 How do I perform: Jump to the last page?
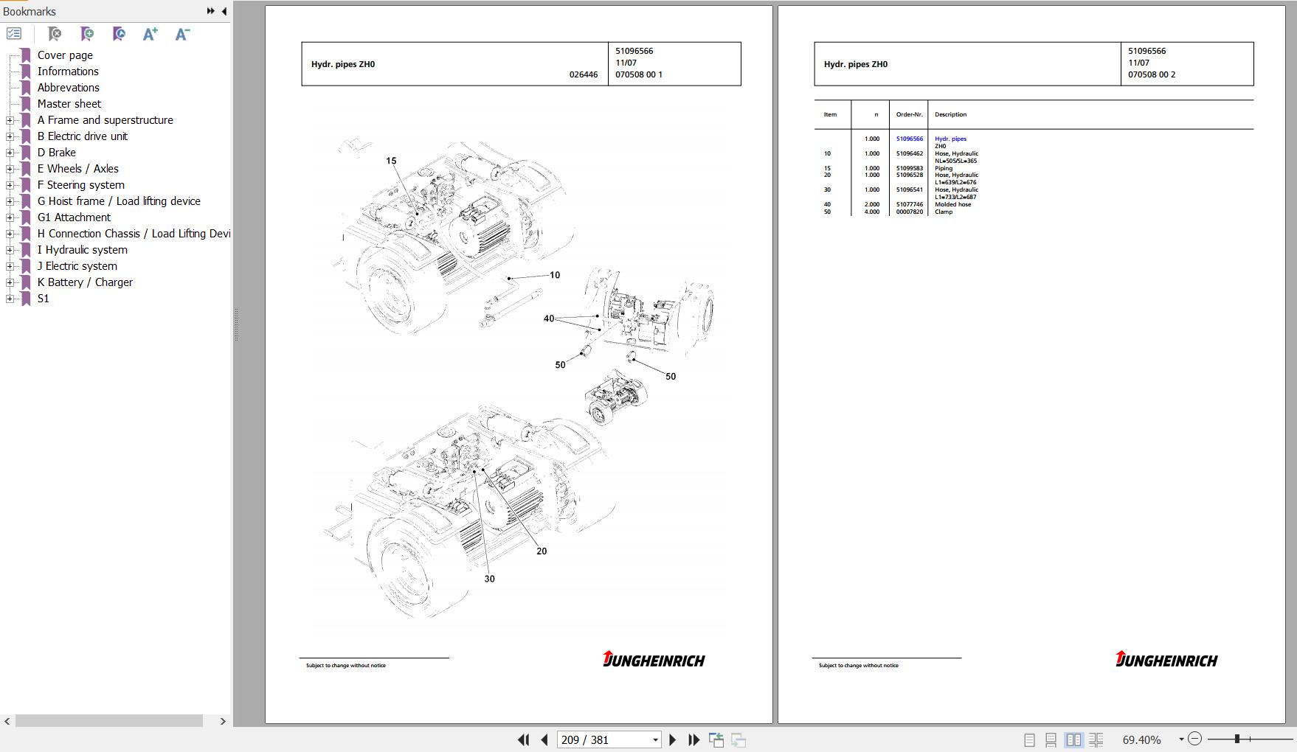[x=694, y=739]
